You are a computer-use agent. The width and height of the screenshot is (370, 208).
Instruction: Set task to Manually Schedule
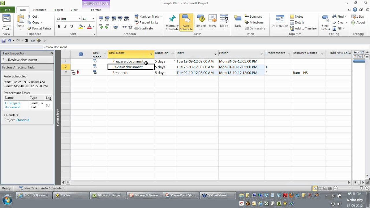(x=172, y=23)
